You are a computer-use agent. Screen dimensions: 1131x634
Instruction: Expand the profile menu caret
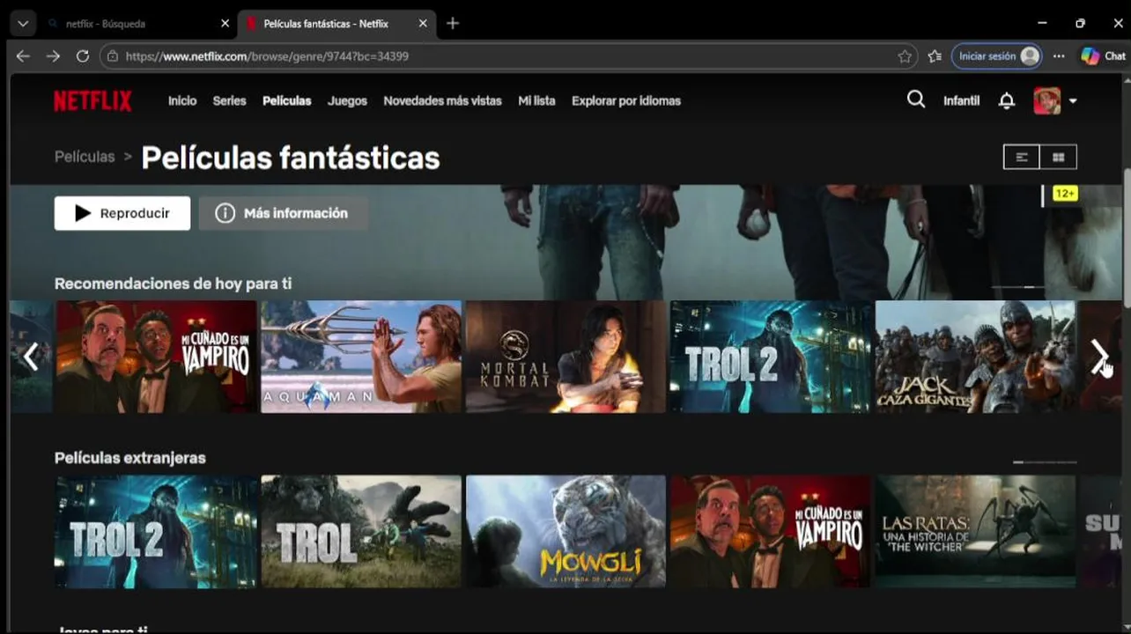pos(1073,101)
